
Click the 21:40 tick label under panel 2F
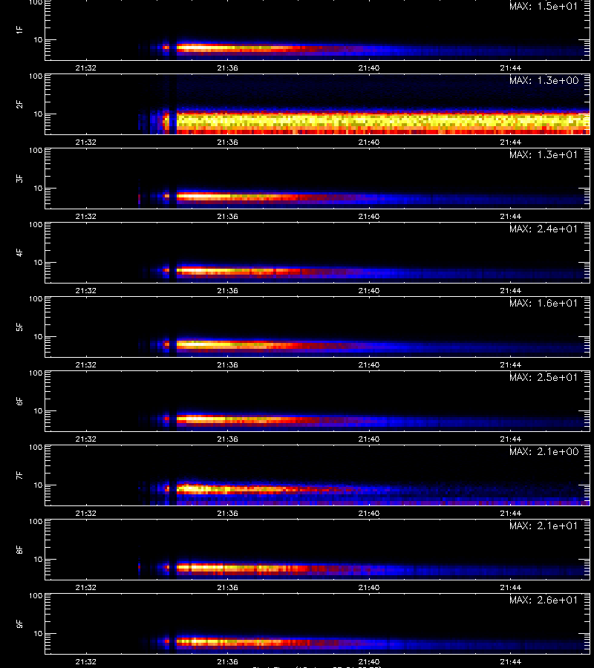coord(369,143)
